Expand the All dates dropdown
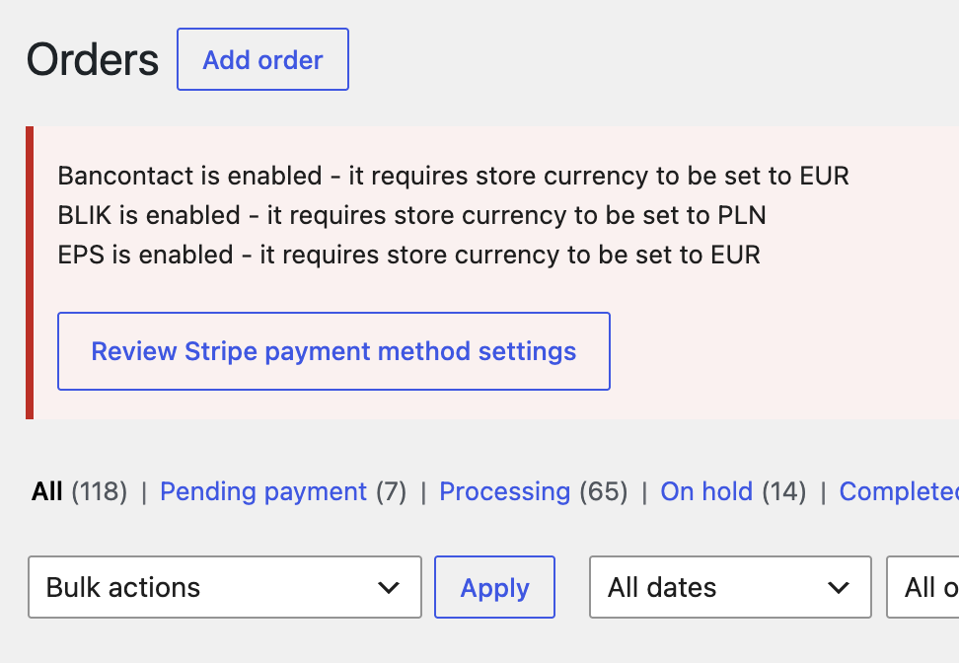 tap(730, 587)
